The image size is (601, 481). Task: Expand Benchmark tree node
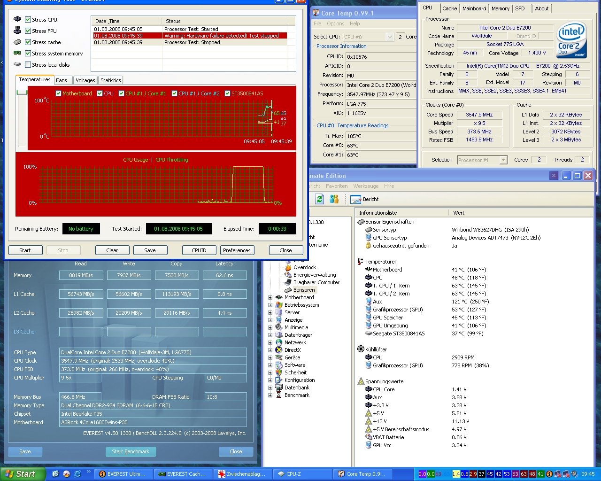pos(270,395)
